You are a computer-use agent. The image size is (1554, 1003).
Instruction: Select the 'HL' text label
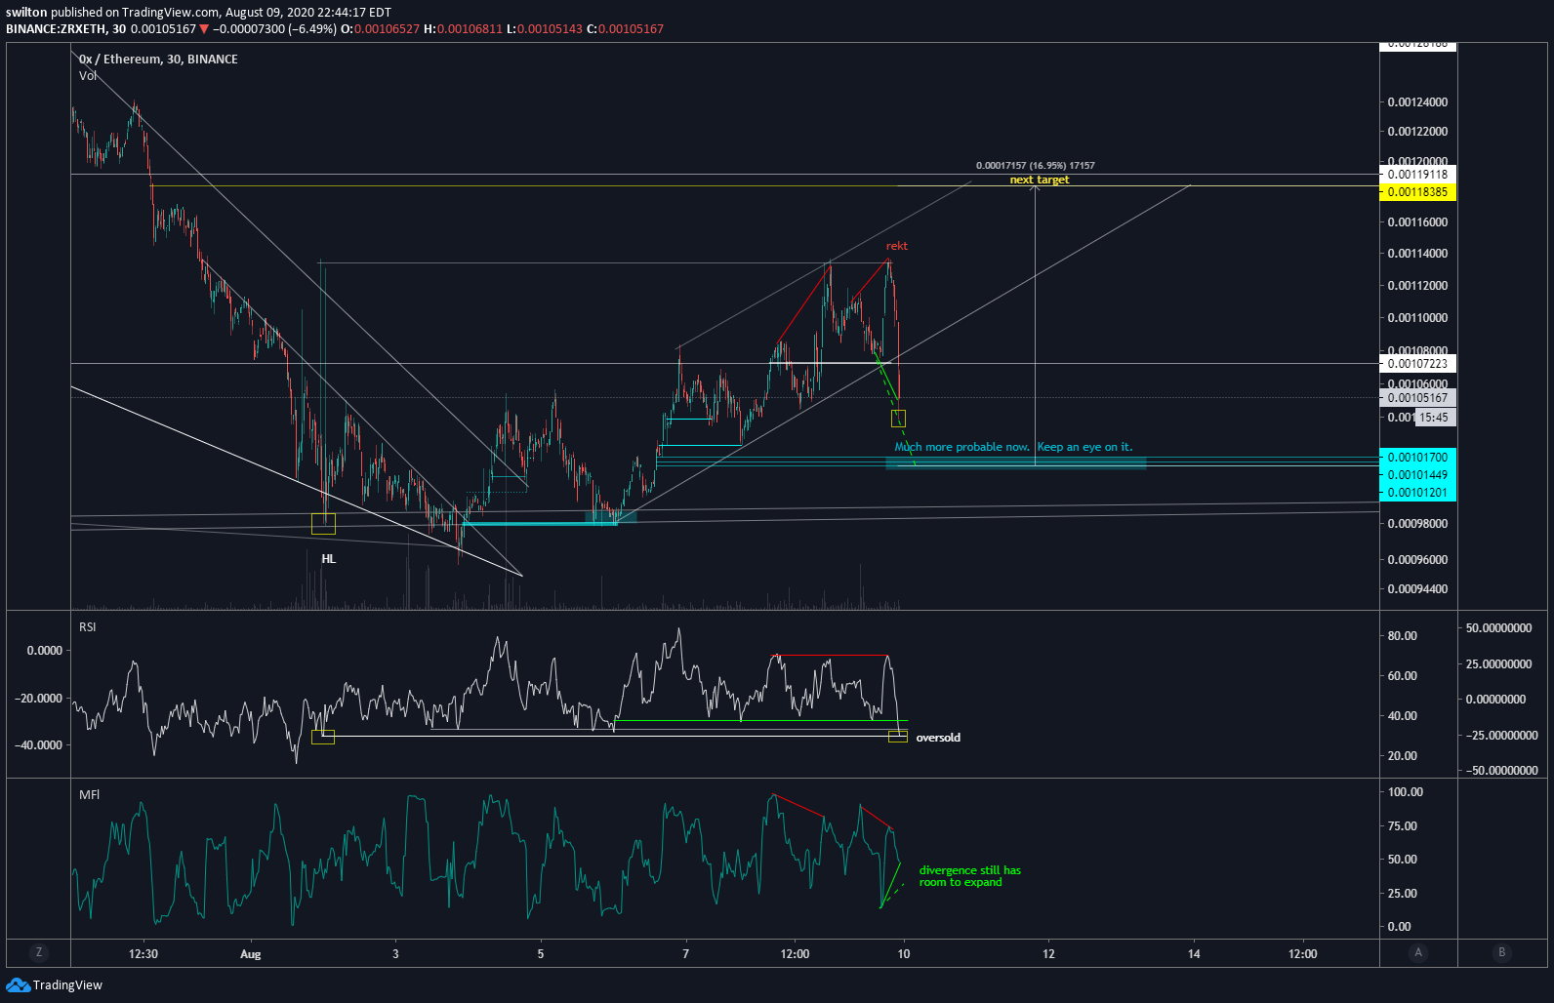[x=328, y=559]
